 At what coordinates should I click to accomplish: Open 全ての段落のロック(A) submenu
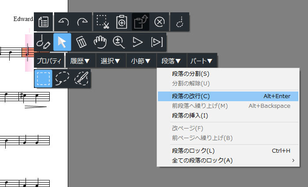(228, 161)
